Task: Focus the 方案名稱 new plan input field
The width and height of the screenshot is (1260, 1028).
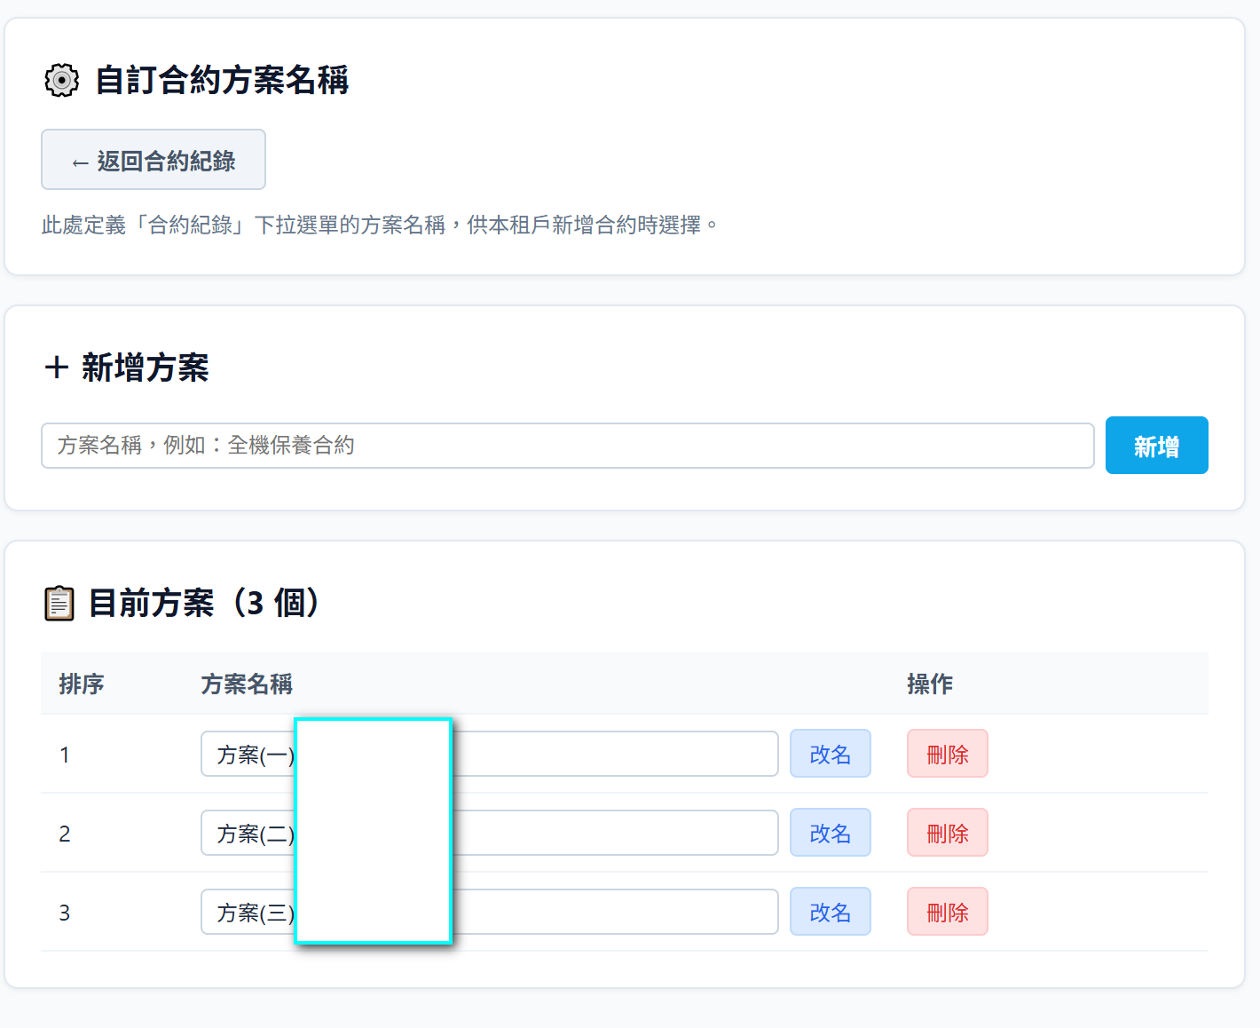Action: point(567,446)
